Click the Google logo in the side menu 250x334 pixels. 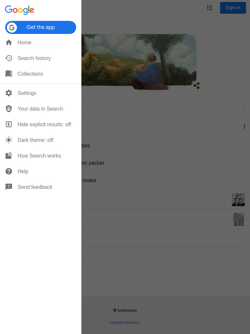(x=20, y=10)
